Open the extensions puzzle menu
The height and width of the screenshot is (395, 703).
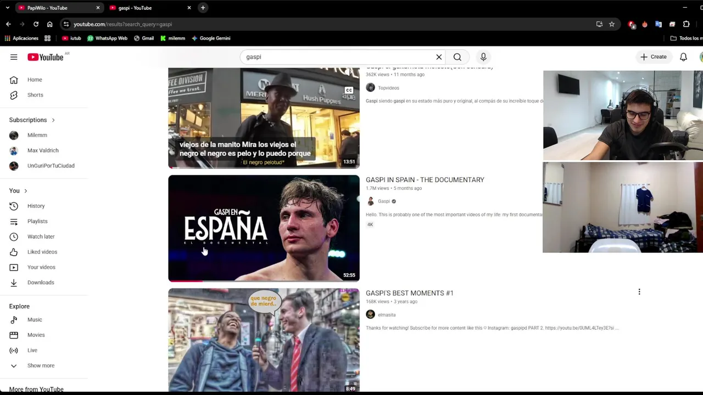(686, 24)
